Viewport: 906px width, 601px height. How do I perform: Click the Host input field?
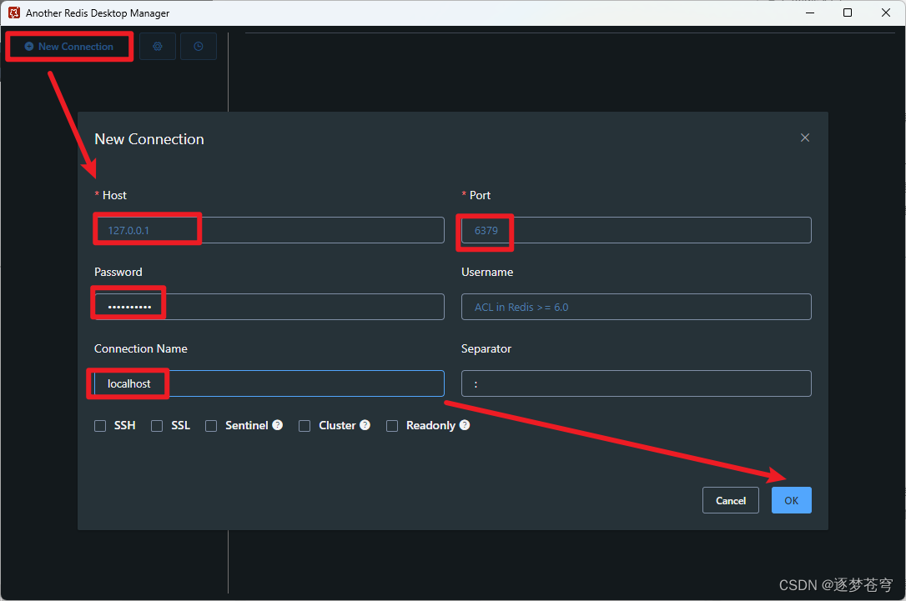(x=269, y=230)
